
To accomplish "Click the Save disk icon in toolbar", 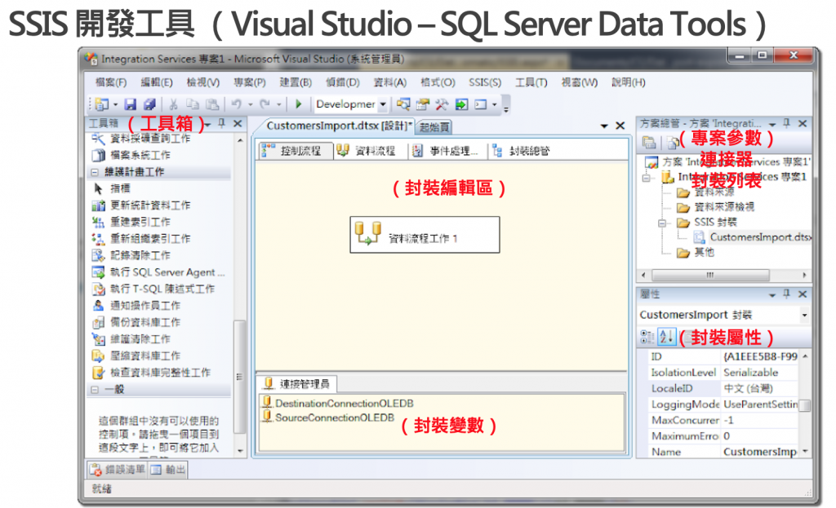I will pyautogui.click(x=130, y=104).
